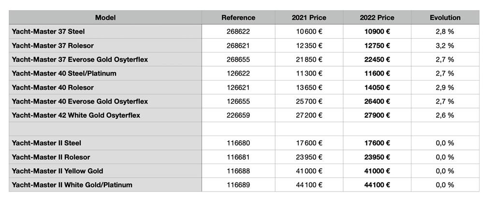
Task: Select the Reference column header
Action: (x=238, y=17)
